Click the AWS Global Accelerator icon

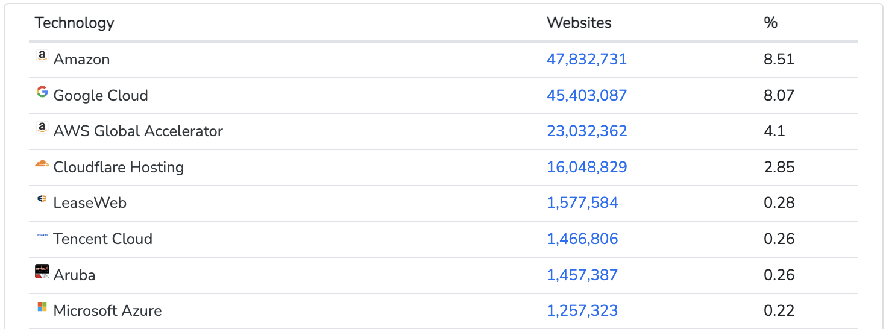coord(42,128)
